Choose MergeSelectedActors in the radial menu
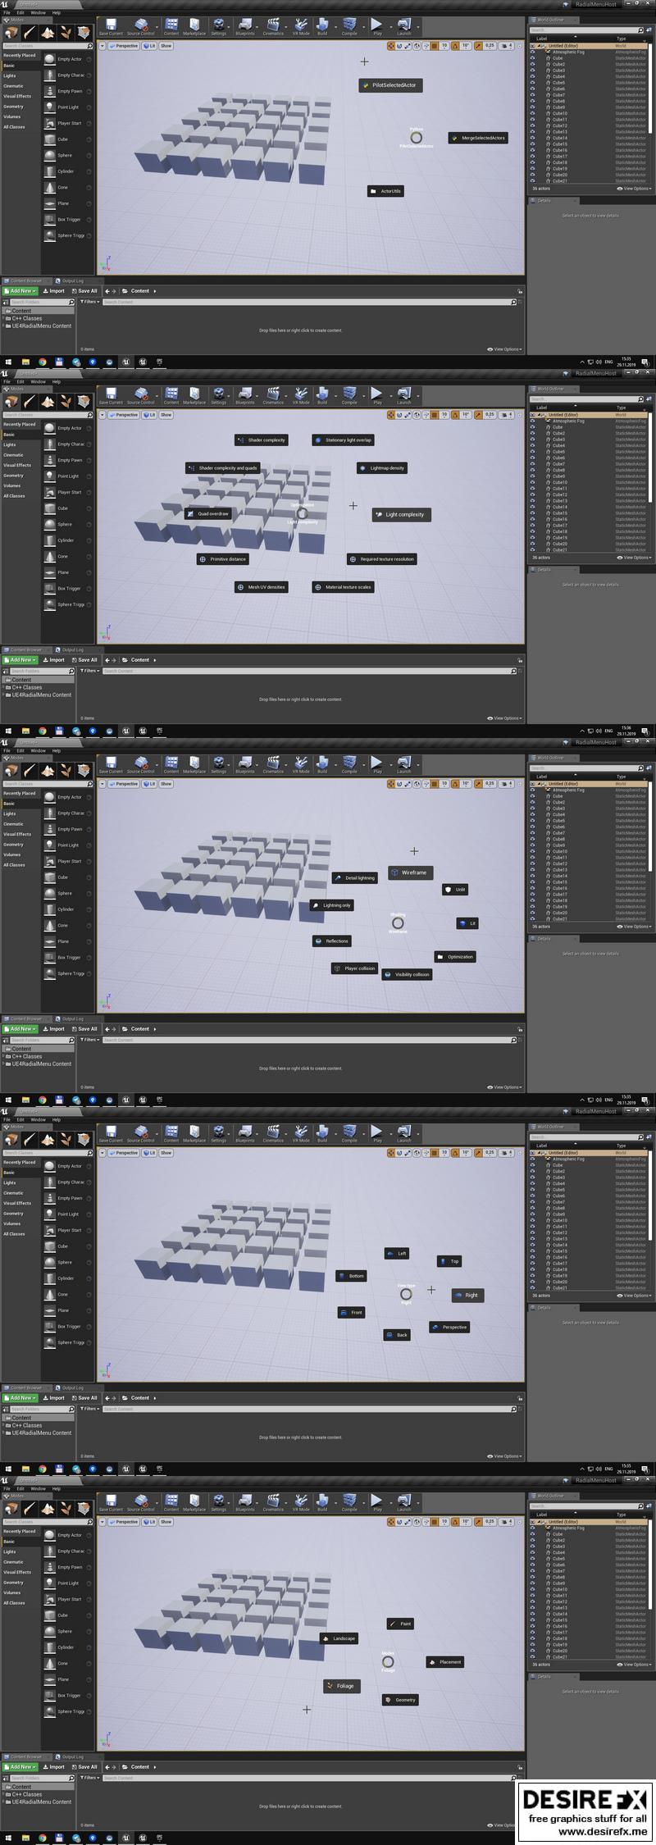The image size is (656, 1845). [478, 138]
